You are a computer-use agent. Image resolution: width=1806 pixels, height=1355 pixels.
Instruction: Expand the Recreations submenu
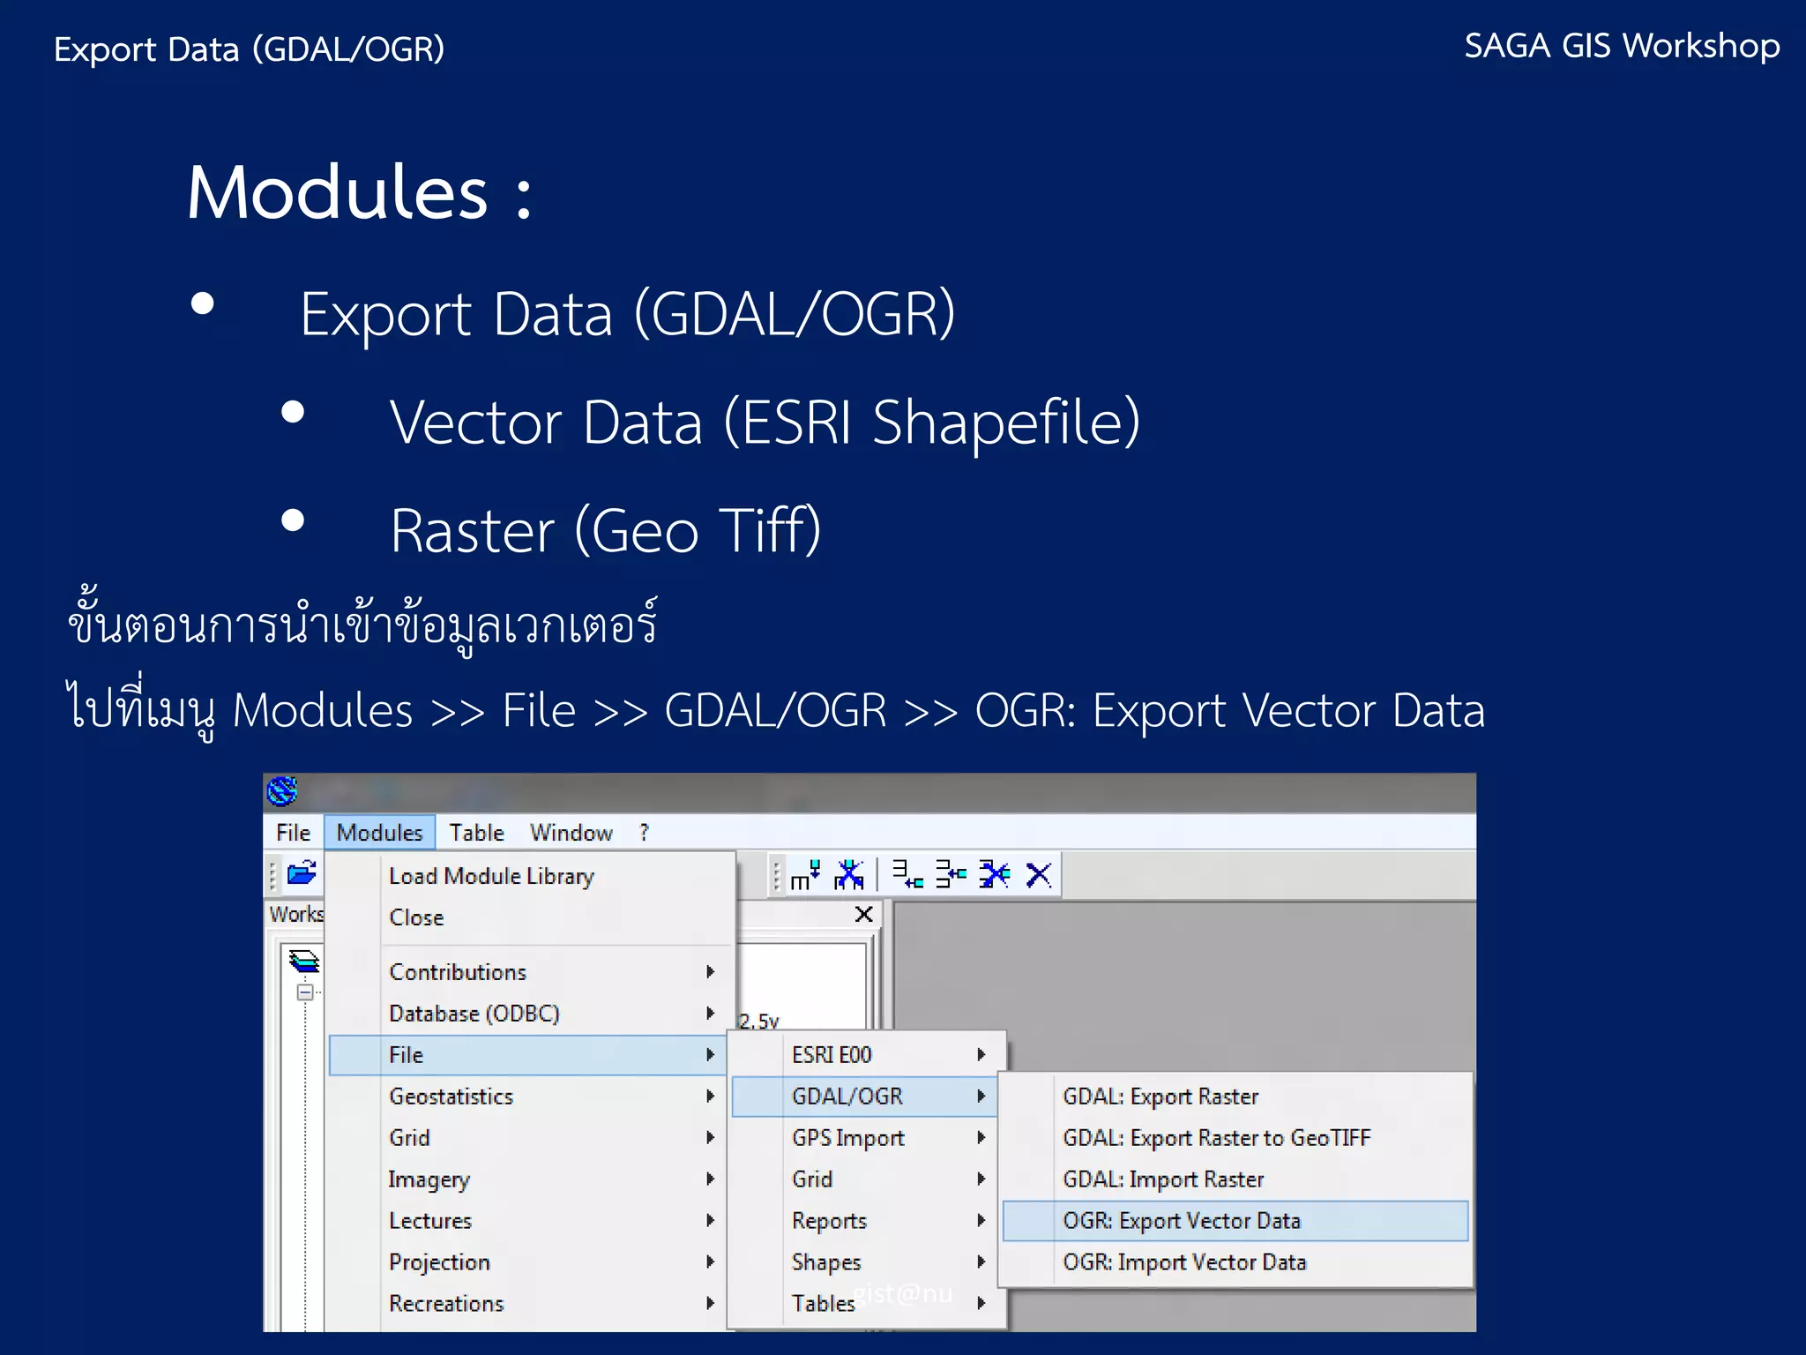tap(529, 1304)
